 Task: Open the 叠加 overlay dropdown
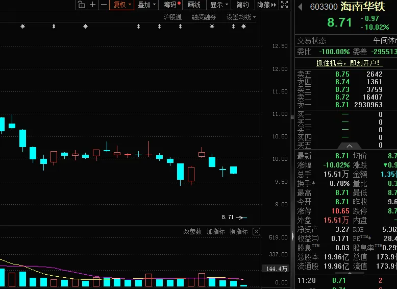coord(146,5)
